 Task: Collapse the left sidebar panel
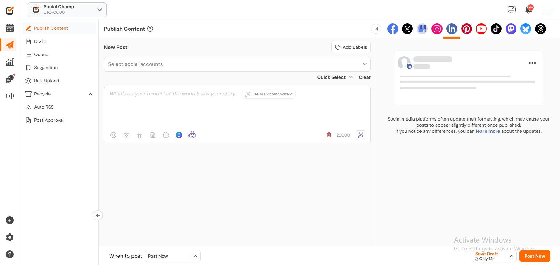click(98, 215)
